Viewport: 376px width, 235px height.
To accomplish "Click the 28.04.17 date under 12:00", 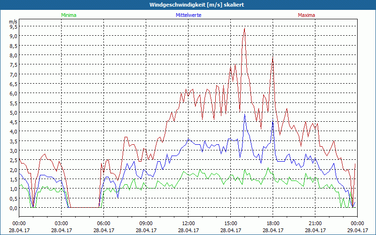I will pos(188,230).
